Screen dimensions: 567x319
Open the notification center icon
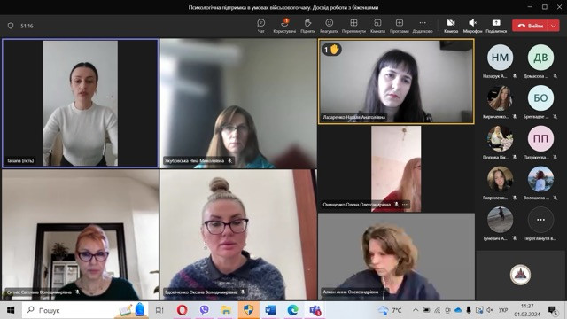coord(553,310)
